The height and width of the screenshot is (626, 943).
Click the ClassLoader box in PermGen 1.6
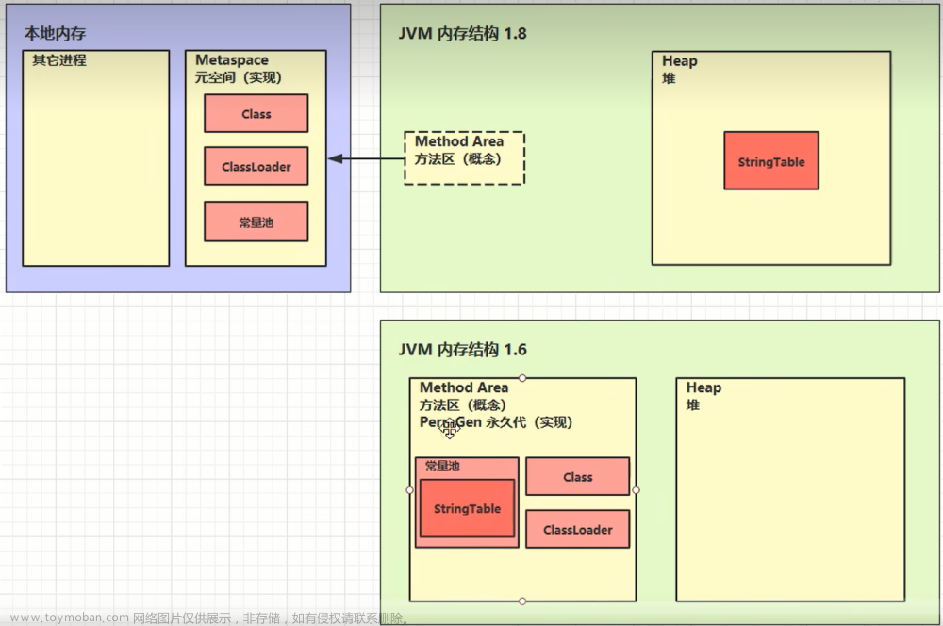click(578, 529)
